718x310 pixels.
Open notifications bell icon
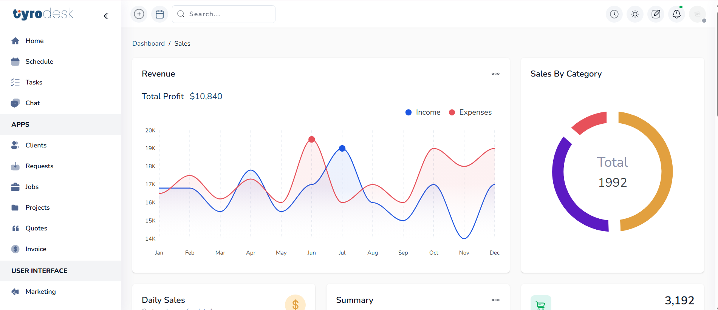coord(677,14)
